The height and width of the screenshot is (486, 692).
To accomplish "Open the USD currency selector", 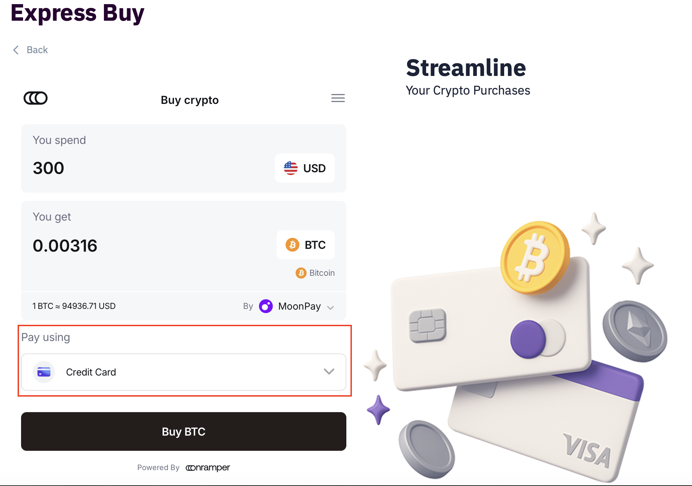I will (305, 168).
